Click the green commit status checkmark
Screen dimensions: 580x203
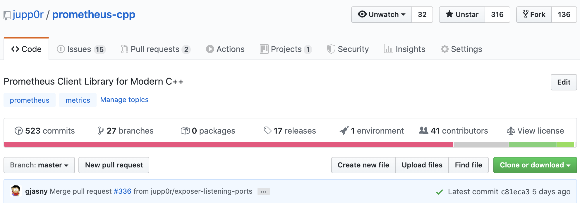[x=439, y=192]
